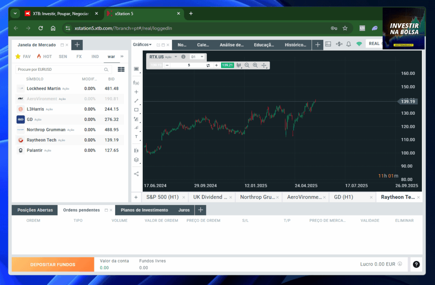Add a new panel next to Juros
Screen dimensions: 435x285
pyautogui.click(x=201, y=210)
